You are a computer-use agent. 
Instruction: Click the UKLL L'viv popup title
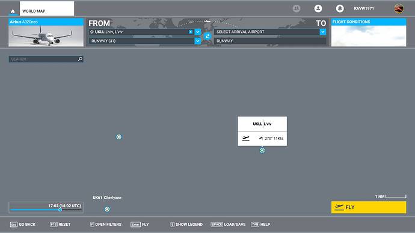click(x=262, y=124)
